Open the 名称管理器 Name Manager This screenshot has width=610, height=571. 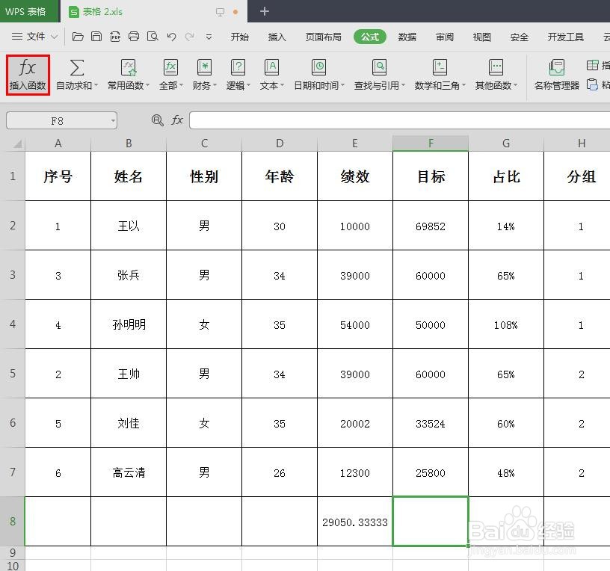pos(558,73)
